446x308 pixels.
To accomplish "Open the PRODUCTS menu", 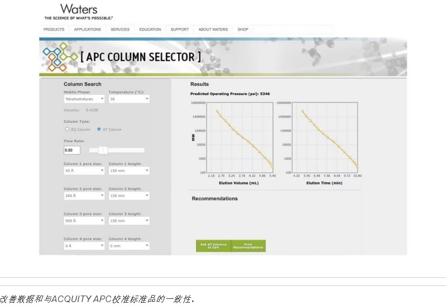I will (53, 30).
